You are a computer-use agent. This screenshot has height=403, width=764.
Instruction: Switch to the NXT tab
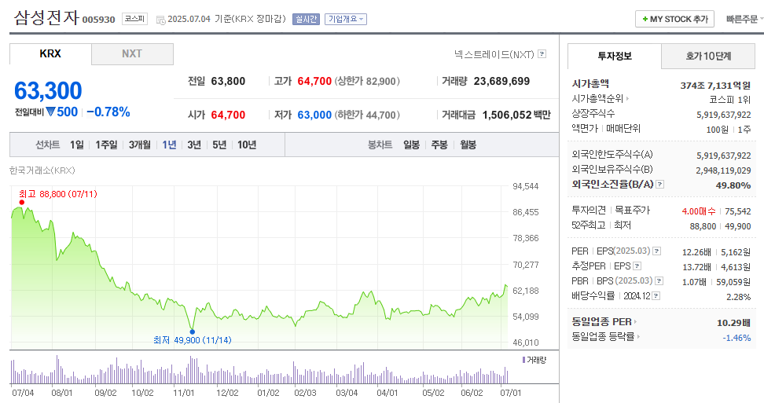tap(132, 54)
